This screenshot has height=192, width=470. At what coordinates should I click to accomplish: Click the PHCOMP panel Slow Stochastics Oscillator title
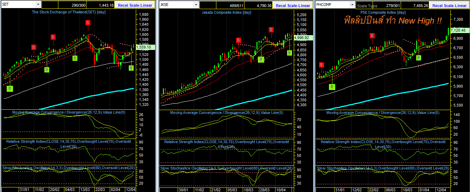point(383,168)
